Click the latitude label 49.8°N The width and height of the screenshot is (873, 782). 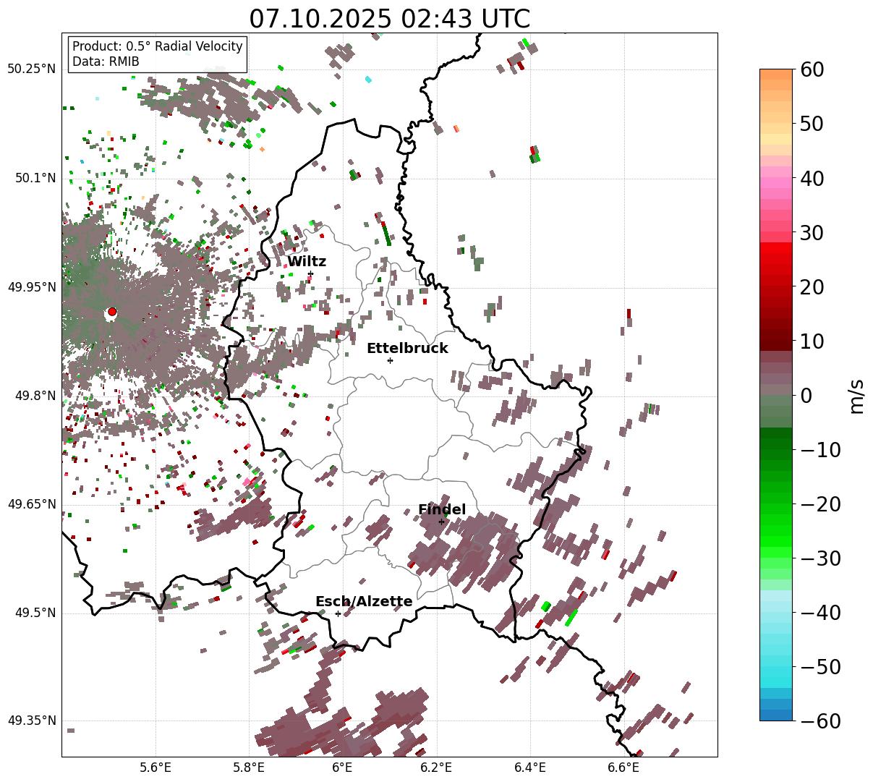pos(34,396)
